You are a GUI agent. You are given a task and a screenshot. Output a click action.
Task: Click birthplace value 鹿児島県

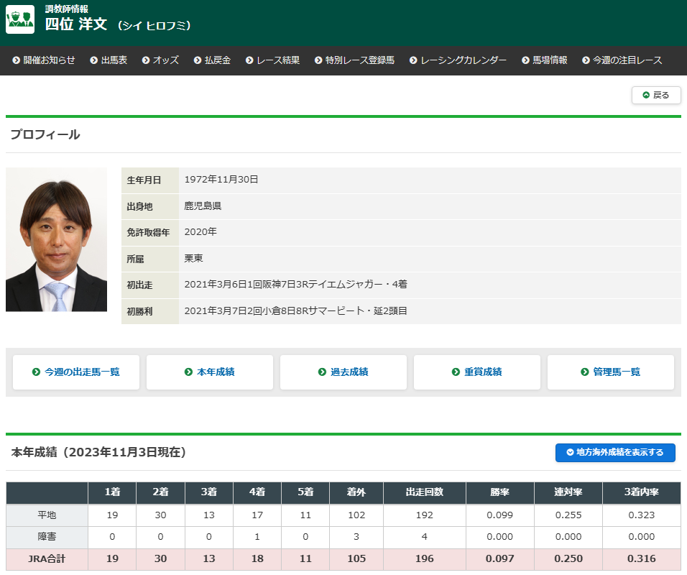coord(203,206)
